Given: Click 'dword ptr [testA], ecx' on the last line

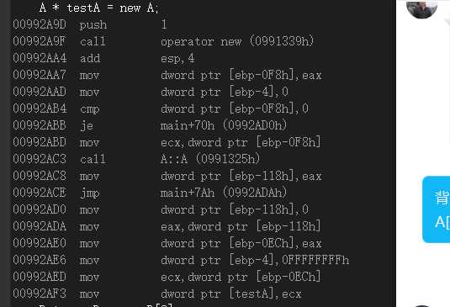Looking at the screenshot, I should point(231,294).
